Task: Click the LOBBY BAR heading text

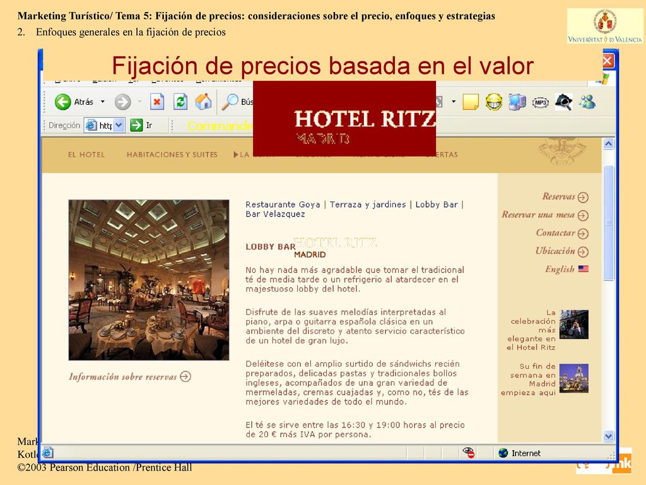Action: [270, 247]
